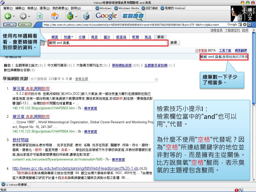256x192 pixels.
Task: Click the new tab icon beside Google label
Action: point(240,25)
